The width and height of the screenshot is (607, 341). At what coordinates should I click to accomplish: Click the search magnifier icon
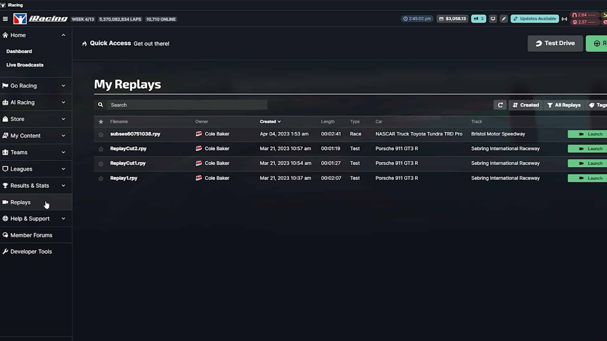(101, 105)
